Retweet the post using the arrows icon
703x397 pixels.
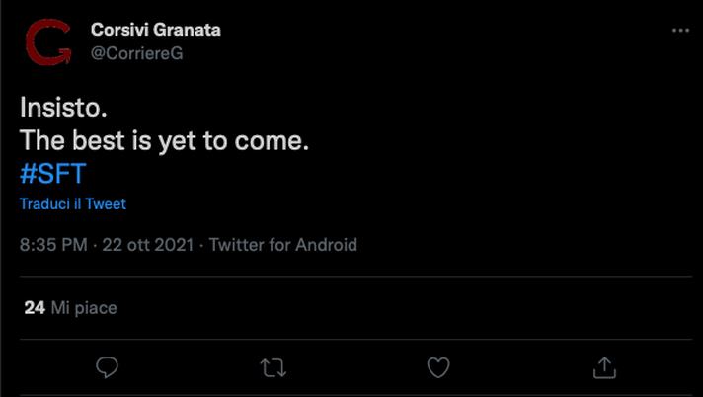pos(273,367)
